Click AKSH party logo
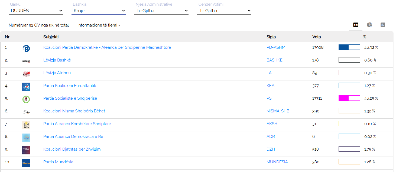 [26, 125]
